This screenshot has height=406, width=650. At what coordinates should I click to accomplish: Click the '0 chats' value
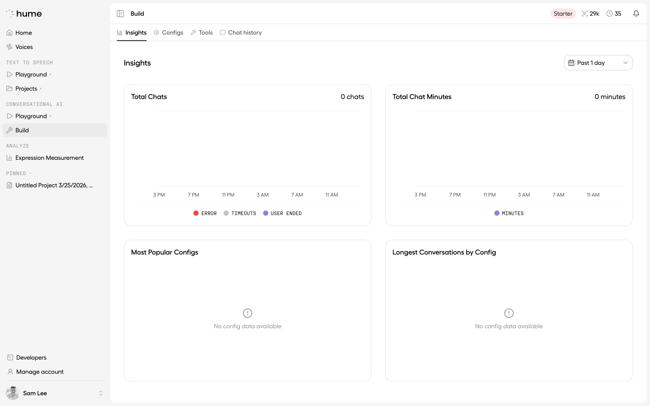pyautogui.click(x=352, y=97)
